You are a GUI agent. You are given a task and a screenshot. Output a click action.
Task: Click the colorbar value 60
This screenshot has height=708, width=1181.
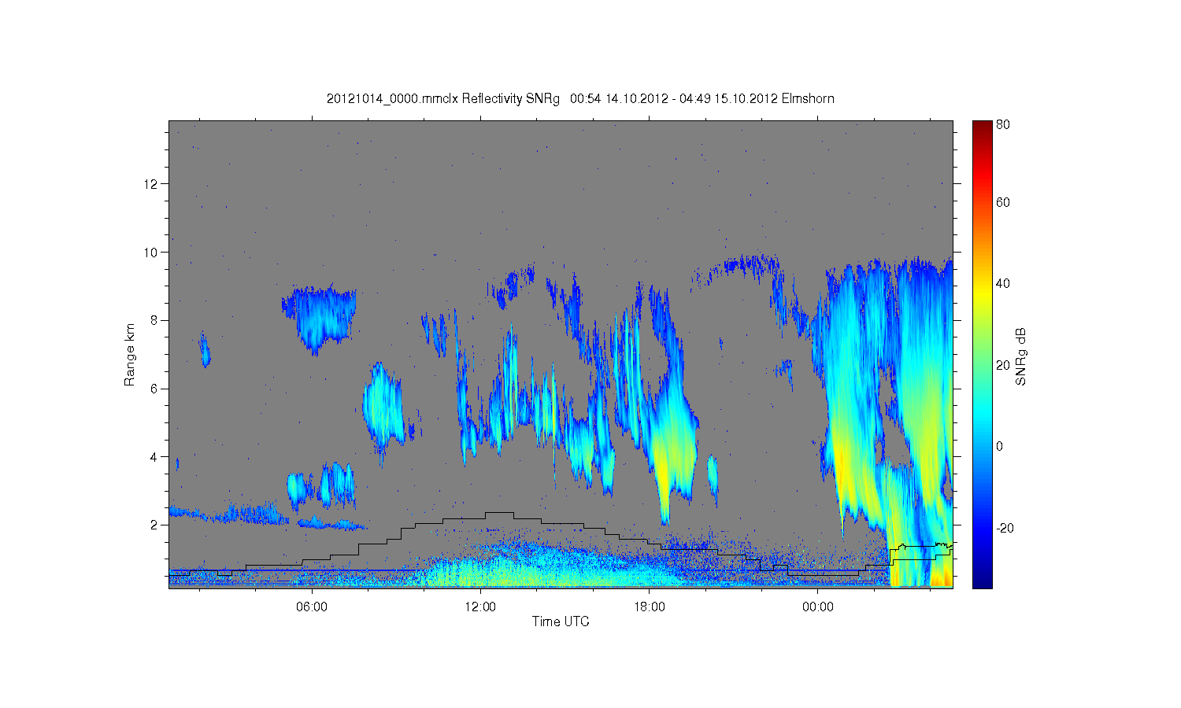(1003, 202)
